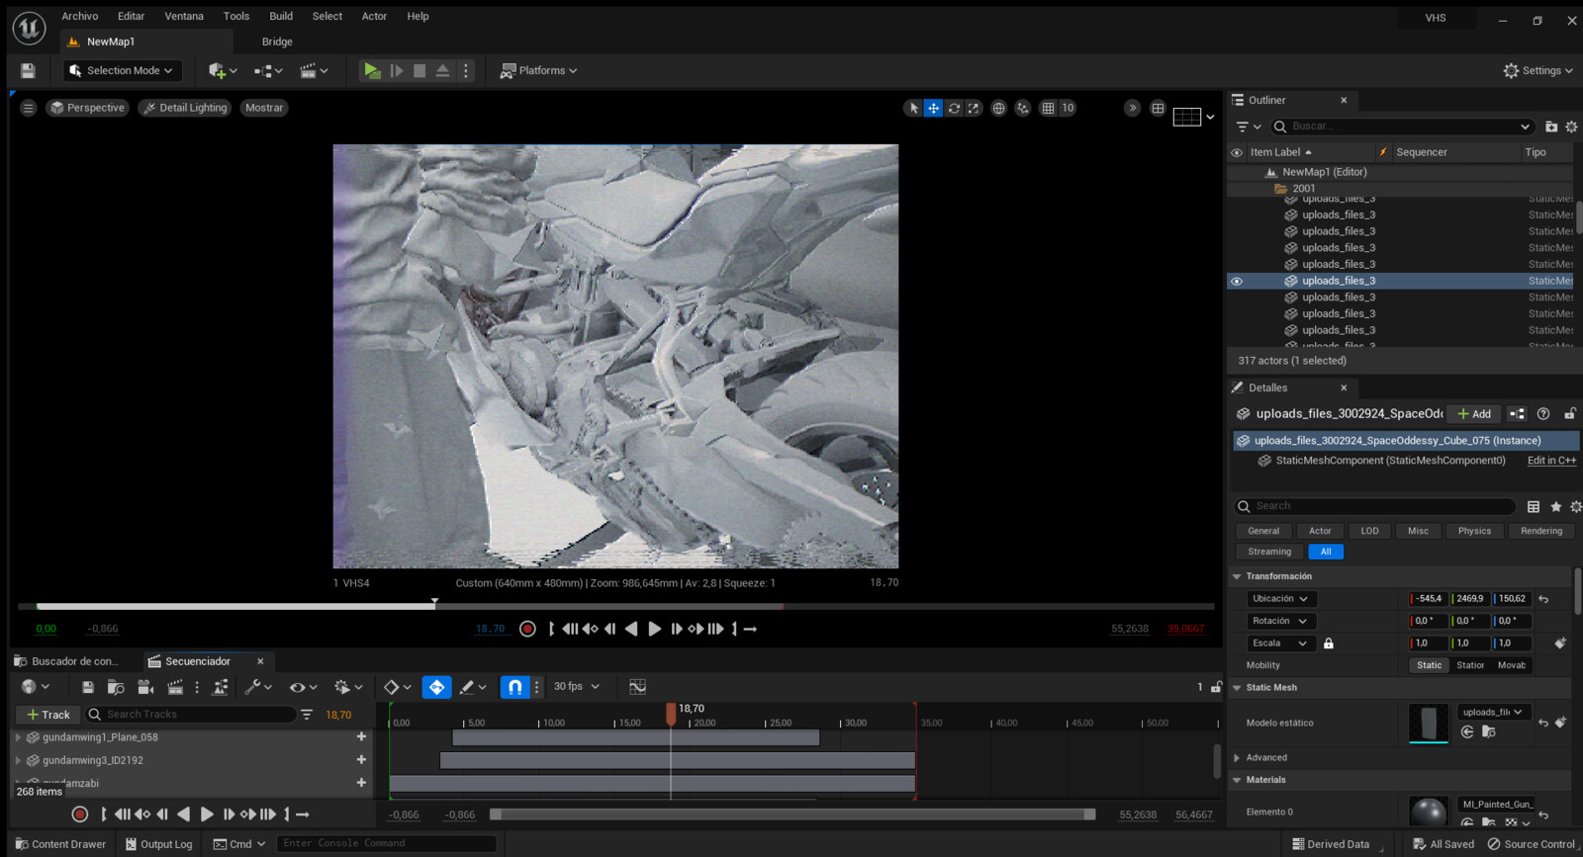Save the current level with the toolbar disk icon

[x=28, y=70]
